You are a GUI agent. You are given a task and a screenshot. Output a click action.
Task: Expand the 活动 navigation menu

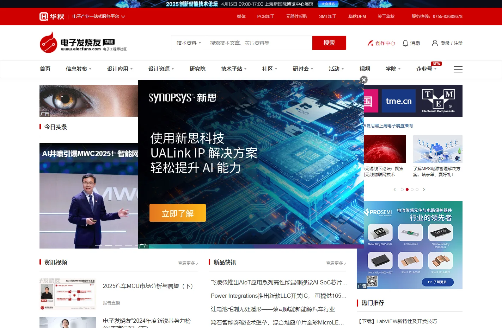pyautogui.click(x=336, y=69)
